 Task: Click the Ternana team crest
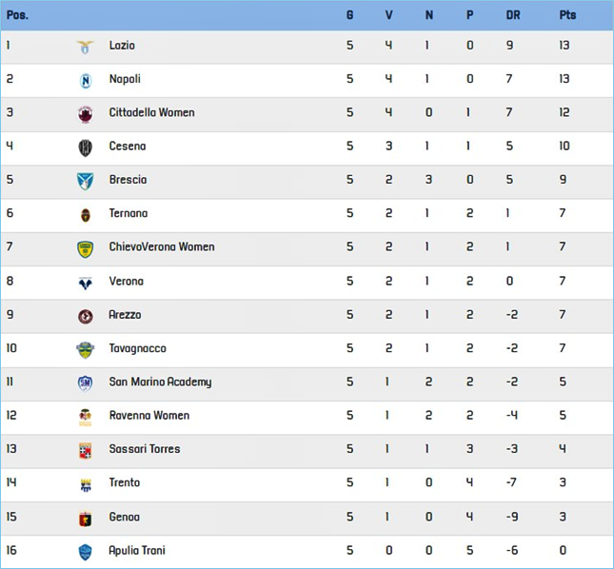[x=86, y=215]
